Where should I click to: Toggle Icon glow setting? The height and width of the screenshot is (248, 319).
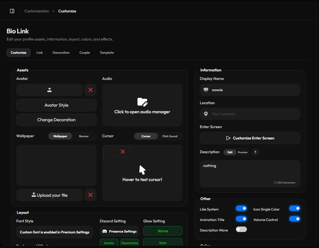coord(163,242)
